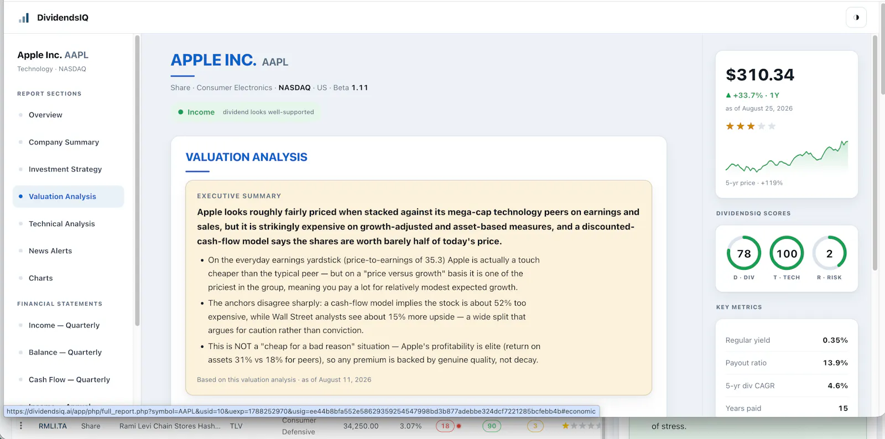Click the Years paid value 15
This screenshot has height=439, width=885.
click(843, 409)
